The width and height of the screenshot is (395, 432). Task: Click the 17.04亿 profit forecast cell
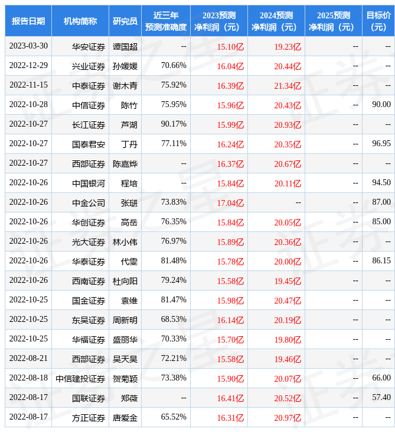pyautogui.click(x=230, y=203)
